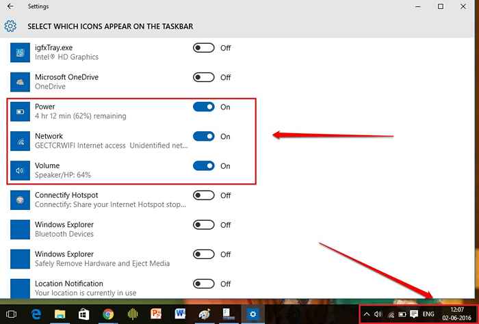Open the Action Center notification icon
Viewport: 479px width, 324px height.
414,314
